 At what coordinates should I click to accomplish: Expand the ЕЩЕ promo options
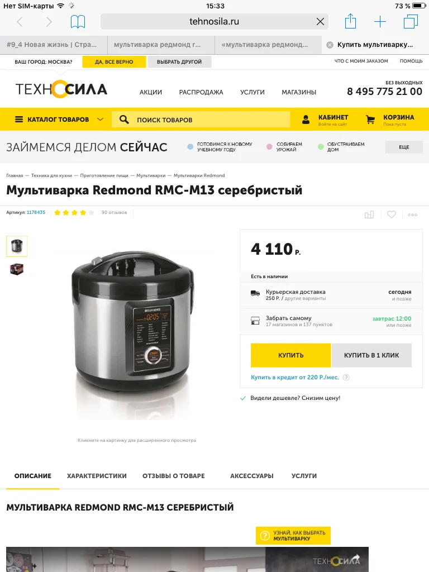404,147
